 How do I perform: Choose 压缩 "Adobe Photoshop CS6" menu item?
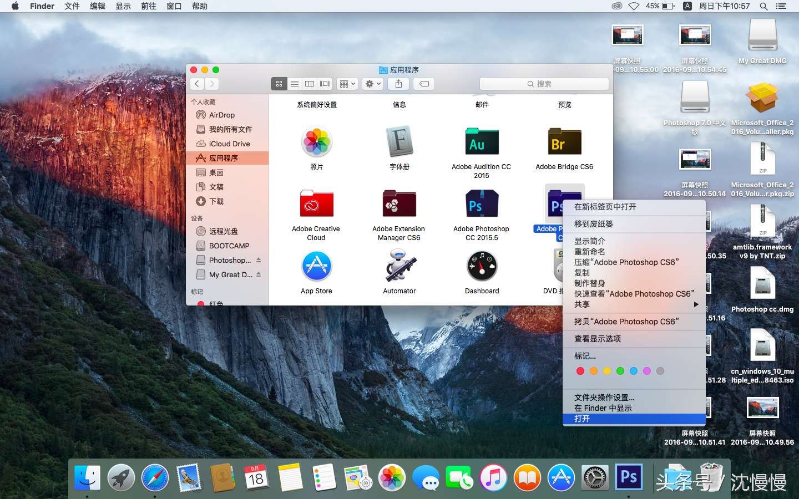coord(634,262)
